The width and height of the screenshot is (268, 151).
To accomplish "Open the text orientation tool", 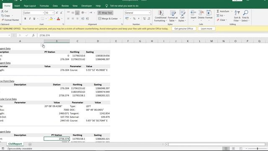I will [83, 13].
